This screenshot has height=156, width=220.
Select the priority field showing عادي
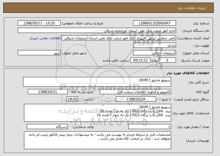[x=155, y=46]
